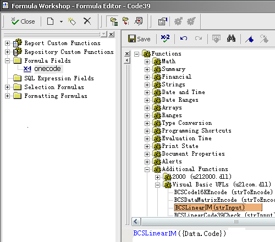Select BCSLinearCode39Check function entry

coord(224,215)
